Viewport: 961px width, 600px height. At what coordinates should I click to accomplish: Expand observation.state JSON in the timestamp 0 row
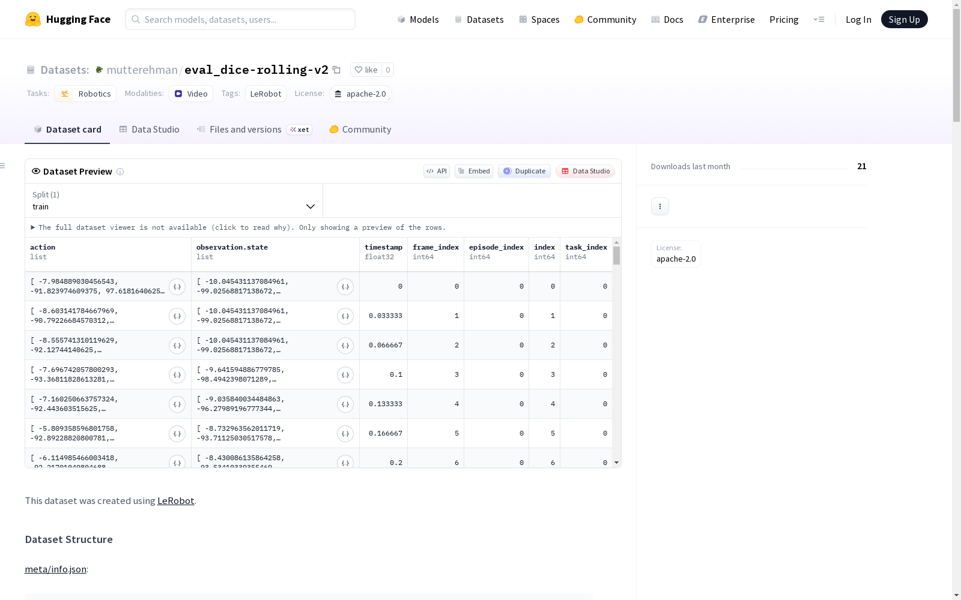345,287
